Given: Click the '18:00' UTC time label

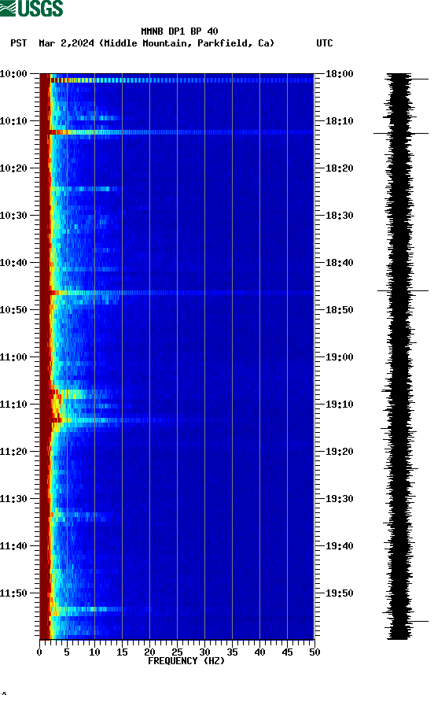Looking at the screenshot, I should (339, 74).
